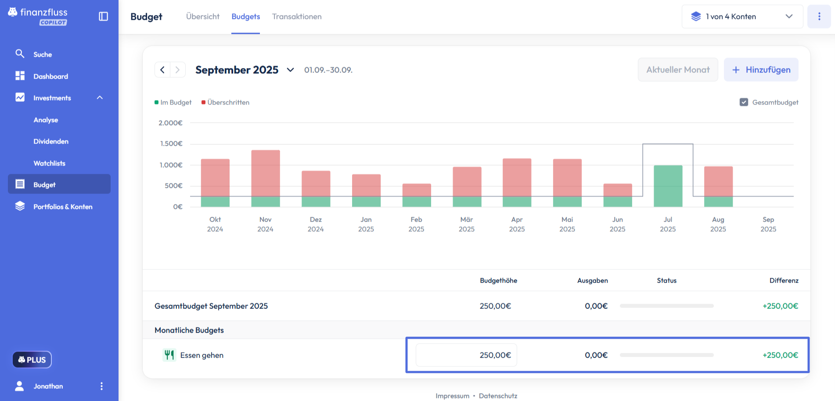Open the September 2025 month dropdown
The height and width of the screenshot is (401, 835).
[290, 70]
